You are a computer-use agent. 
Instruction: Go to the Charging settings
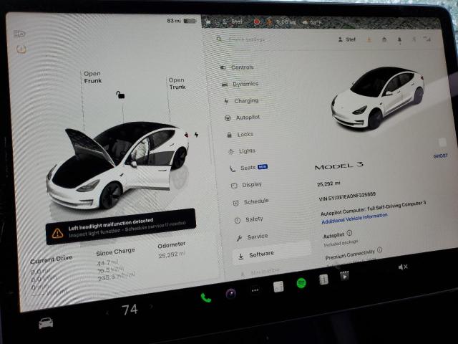coord(241,100)
